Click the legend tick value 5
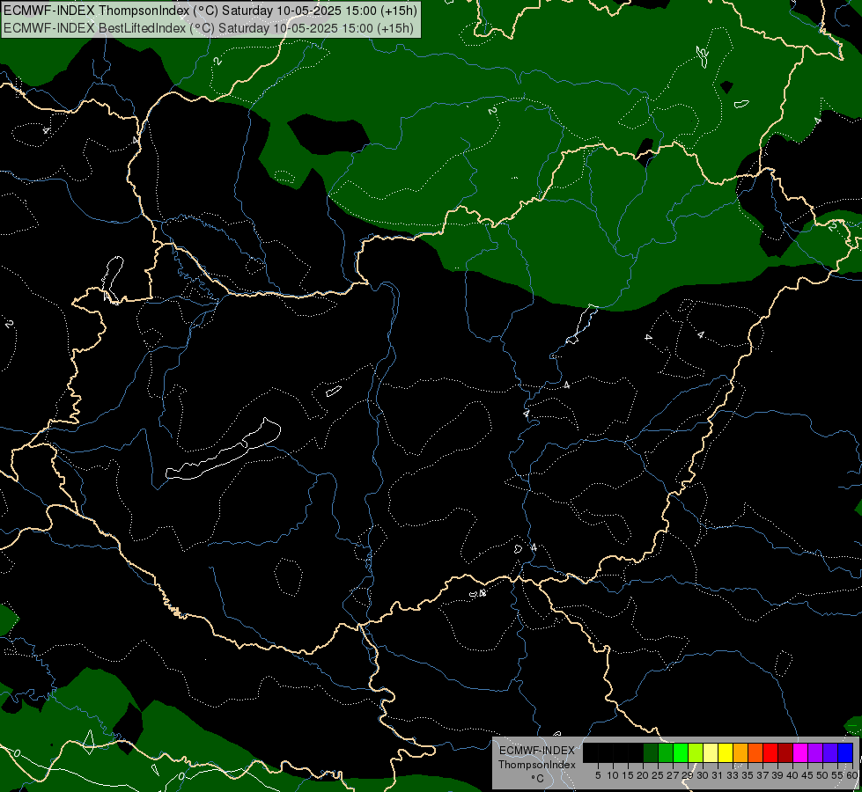Screen dimensions: 862x792 [x=598, y=775]
